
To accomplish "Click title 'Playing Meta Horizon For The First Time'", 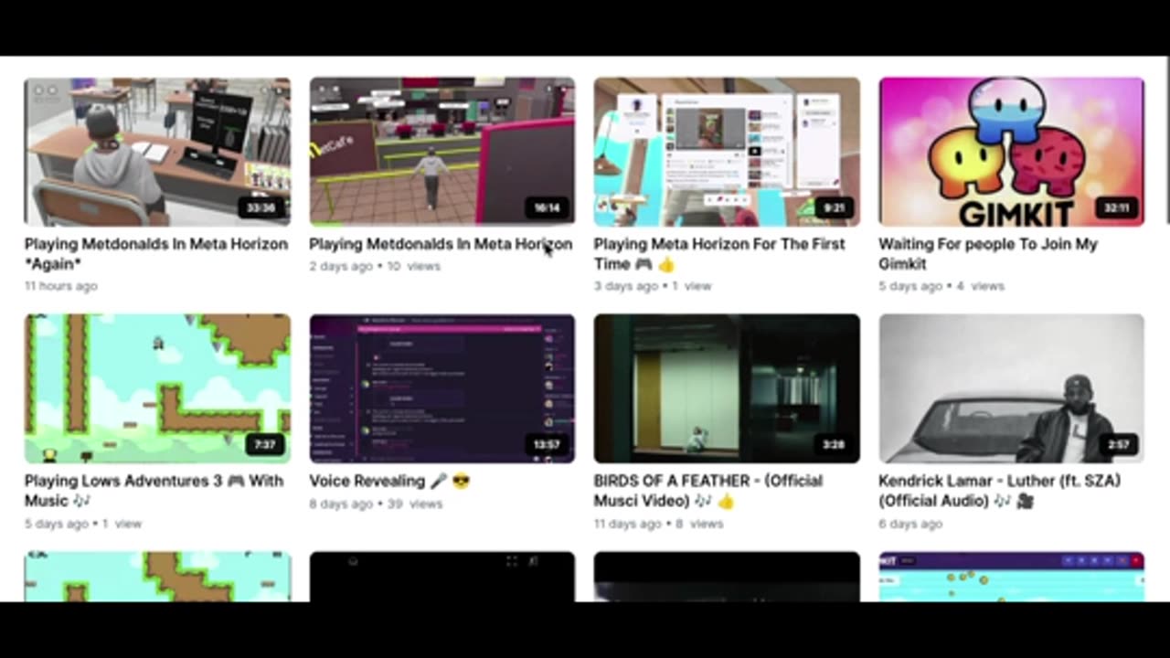I will 719,254.
